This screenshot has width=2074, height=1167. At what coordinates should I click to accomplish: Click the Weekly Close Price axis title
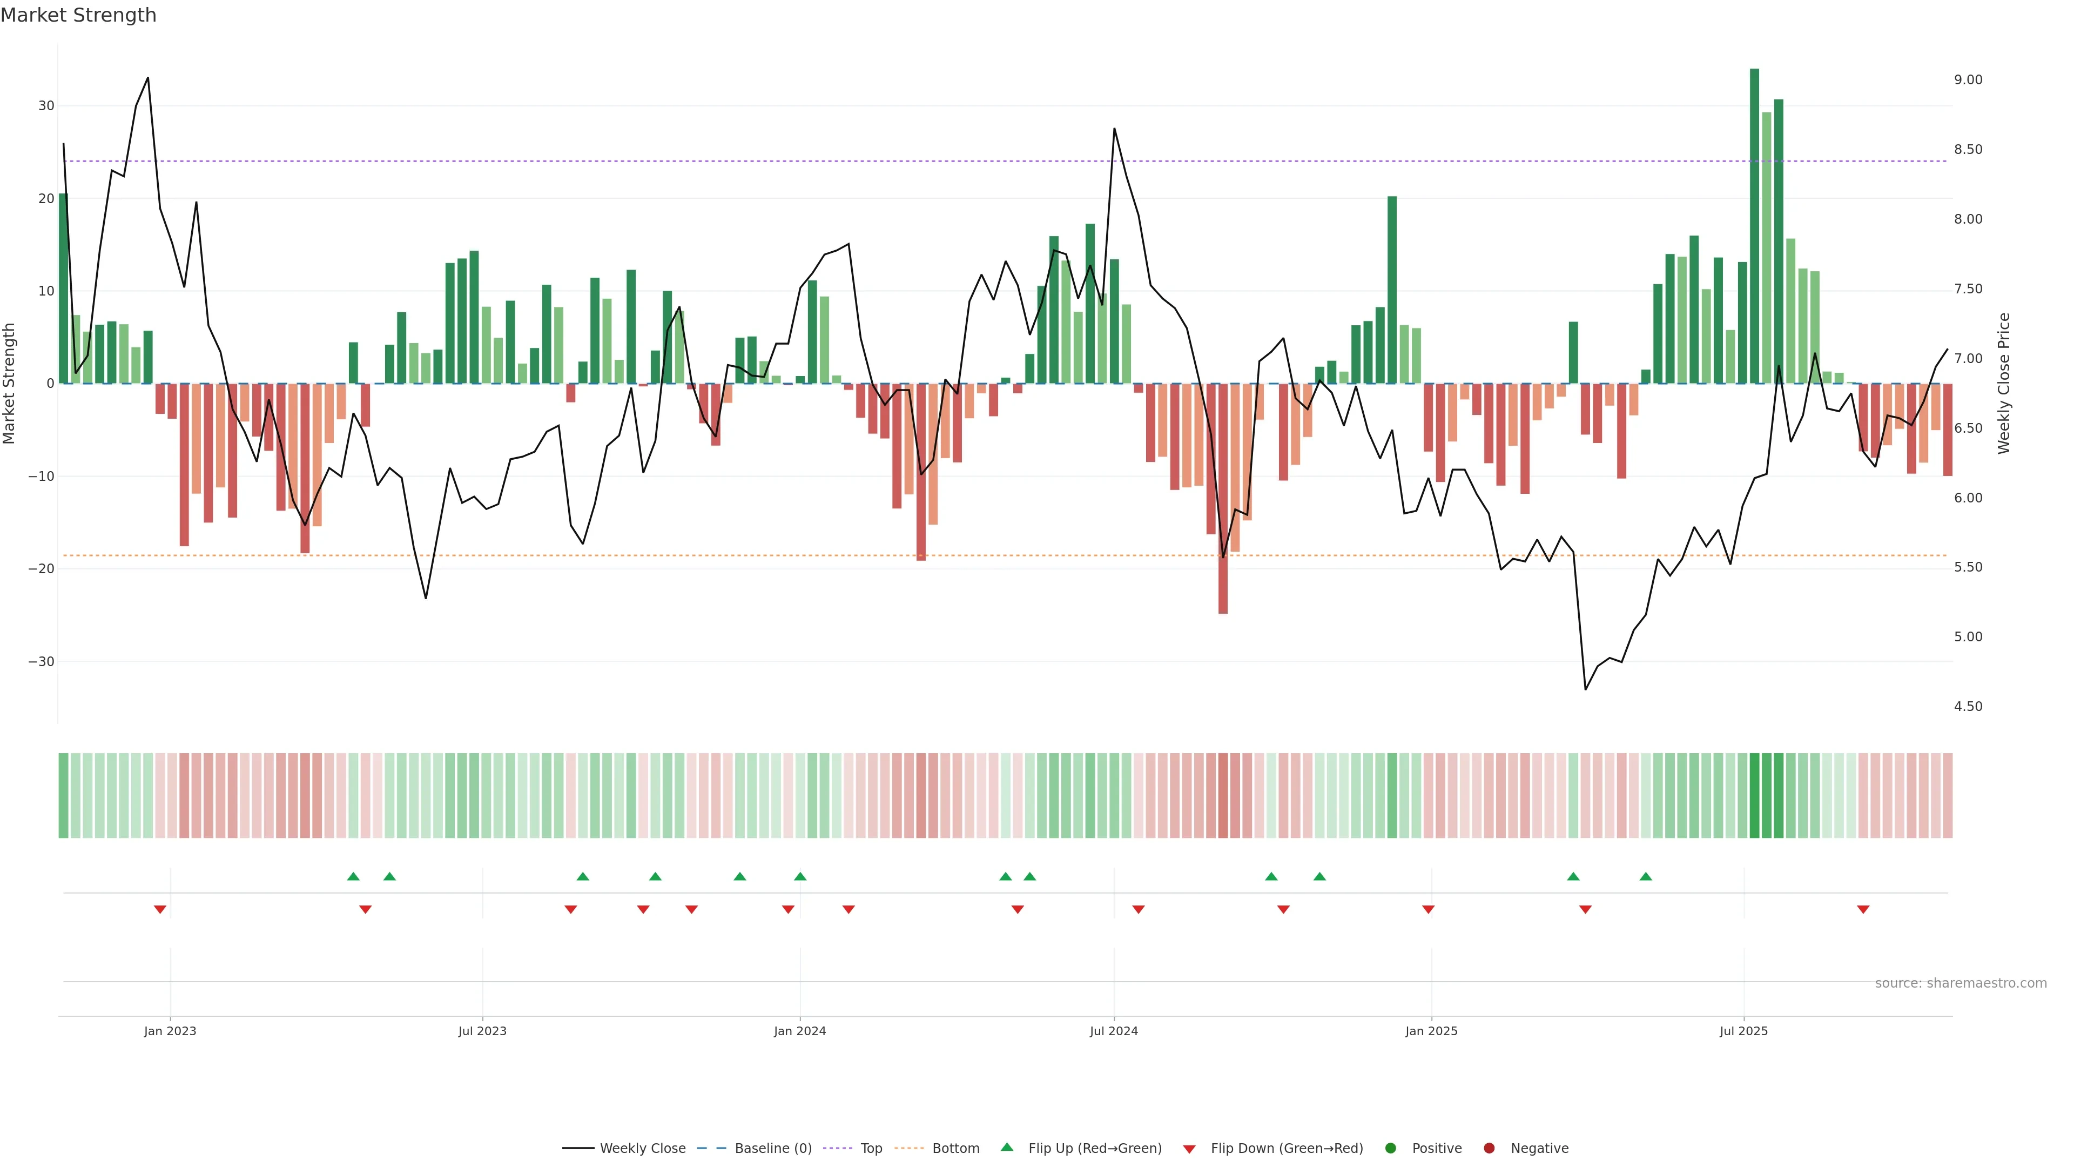click(x=2004, y=384)
